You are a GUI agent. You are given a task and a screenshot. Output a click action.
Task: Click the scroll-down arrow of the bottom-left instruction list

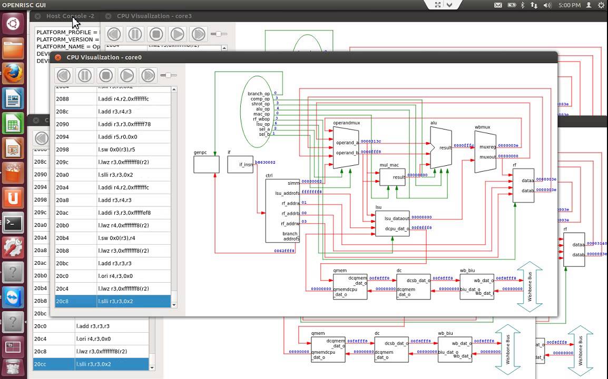click(152, 367)
